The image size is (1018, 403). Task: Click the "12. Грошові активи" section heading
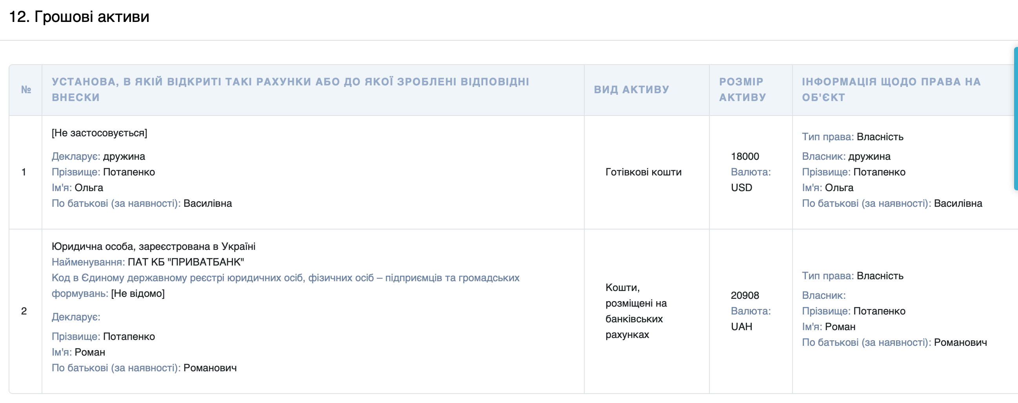[79, 17]
